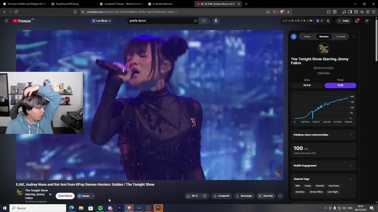
Task: Dislike the video with thumbs down
Action: 204,196
